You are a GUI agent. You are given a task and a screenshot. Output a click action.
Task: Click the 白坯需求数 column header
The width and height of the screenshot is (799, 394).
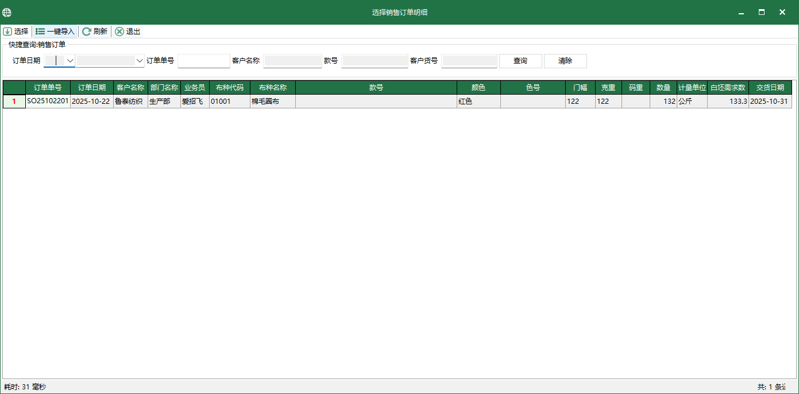pos(727,88)
